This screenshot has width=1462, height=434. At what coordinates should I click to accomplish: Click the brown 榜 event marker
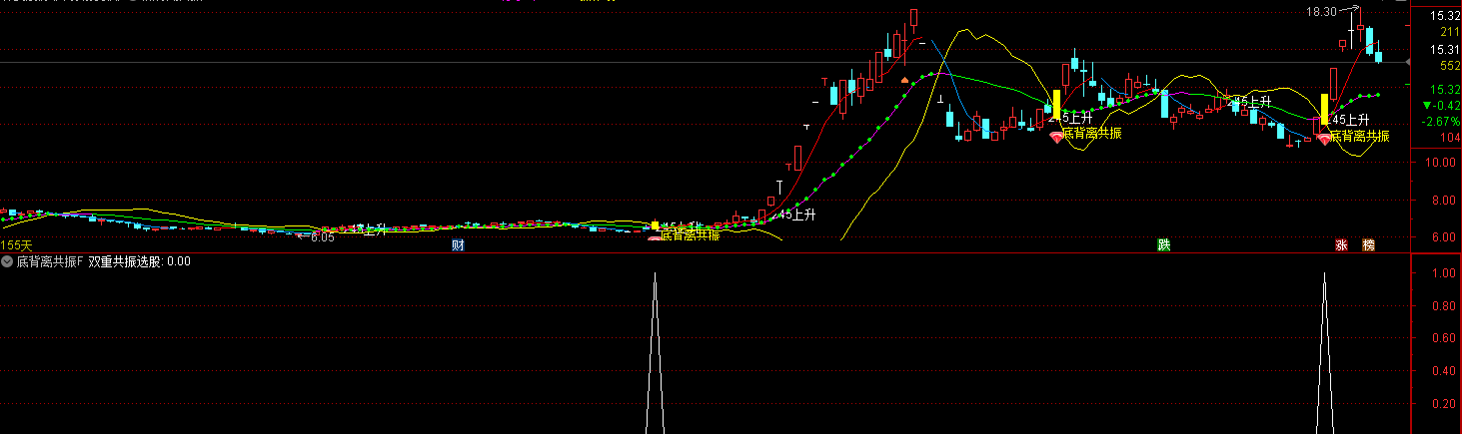coord(1368,245)
